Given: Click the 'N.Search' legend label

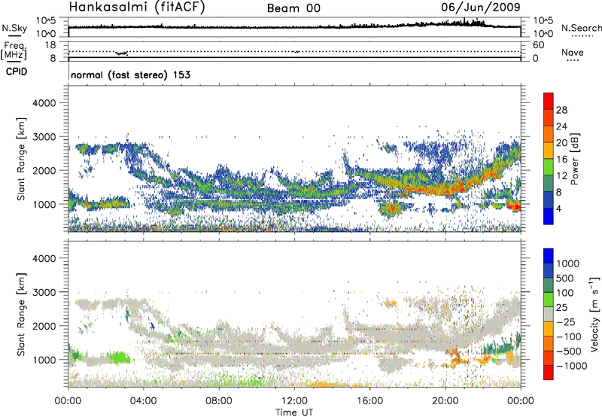Looking at the screenshot, I should [x=582, y=28].
